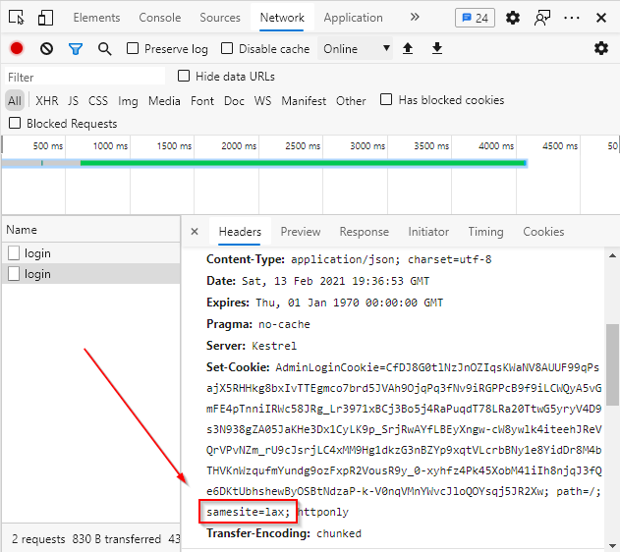
Task: Open the customize DevTools ellipsis menu
Action: point(572,18)
